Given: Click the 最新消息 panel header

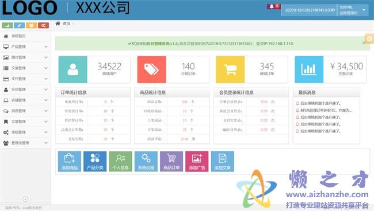Looking at the screenshot, I should (326, 92).
